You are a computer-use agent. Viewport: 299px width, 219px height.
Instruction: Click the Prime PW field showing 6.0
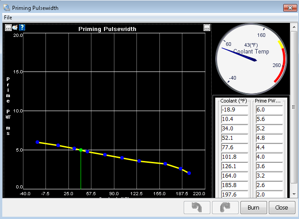[x=269, y=110]
